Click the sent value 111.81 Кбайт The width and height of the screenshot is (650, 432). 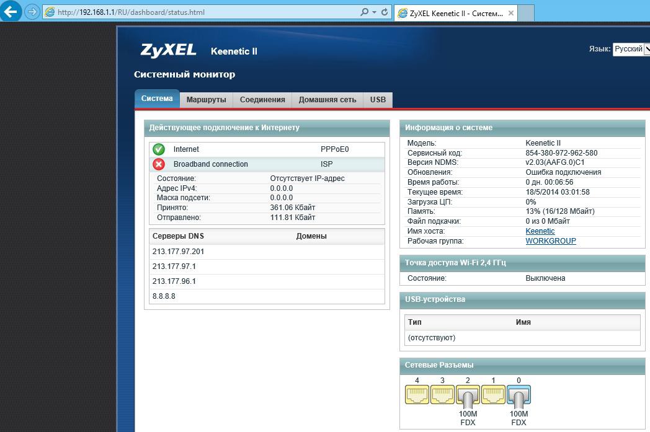[293, 218]
